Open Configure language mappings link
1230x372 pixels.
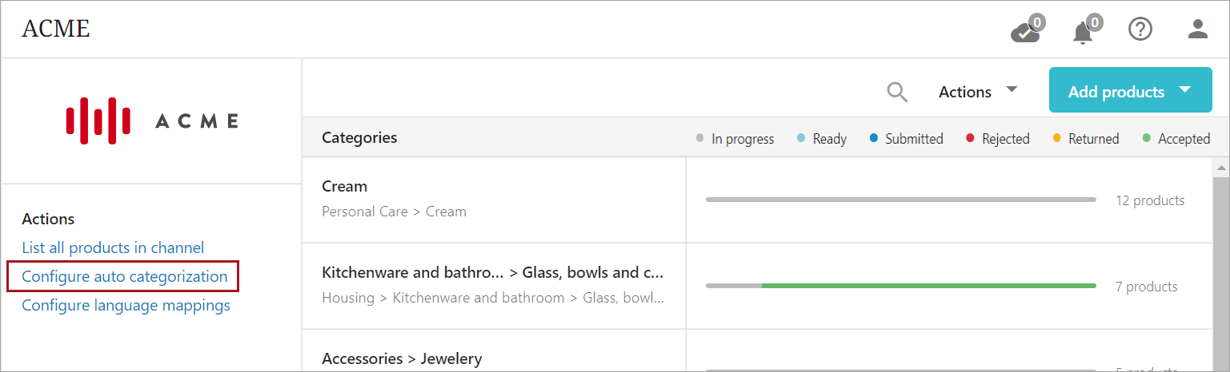tap(126, 305)
